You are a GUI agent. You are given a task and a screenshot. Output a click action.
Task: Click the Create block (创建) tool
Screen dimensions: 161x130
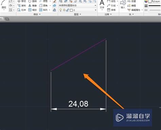click(131, 1)
